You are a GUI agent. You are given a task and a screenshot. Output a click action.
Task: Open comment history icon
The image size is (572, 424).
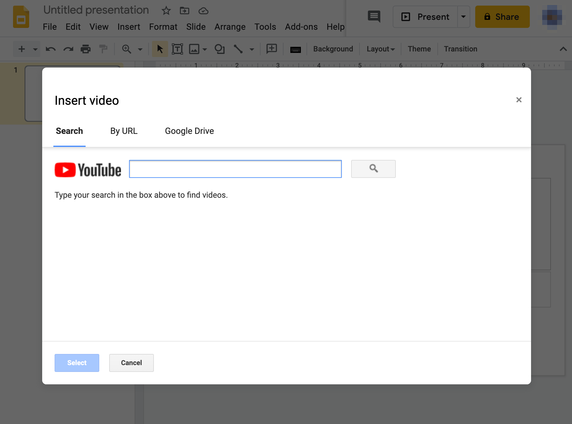374,16
